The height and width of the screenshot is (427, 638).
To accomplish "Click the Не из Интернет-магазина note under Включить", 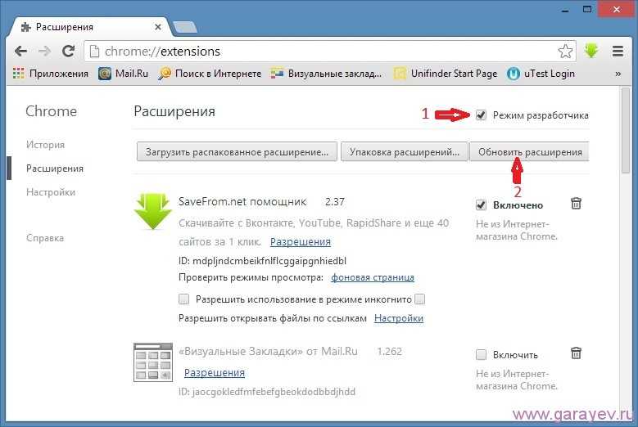I will click(516, 380).
